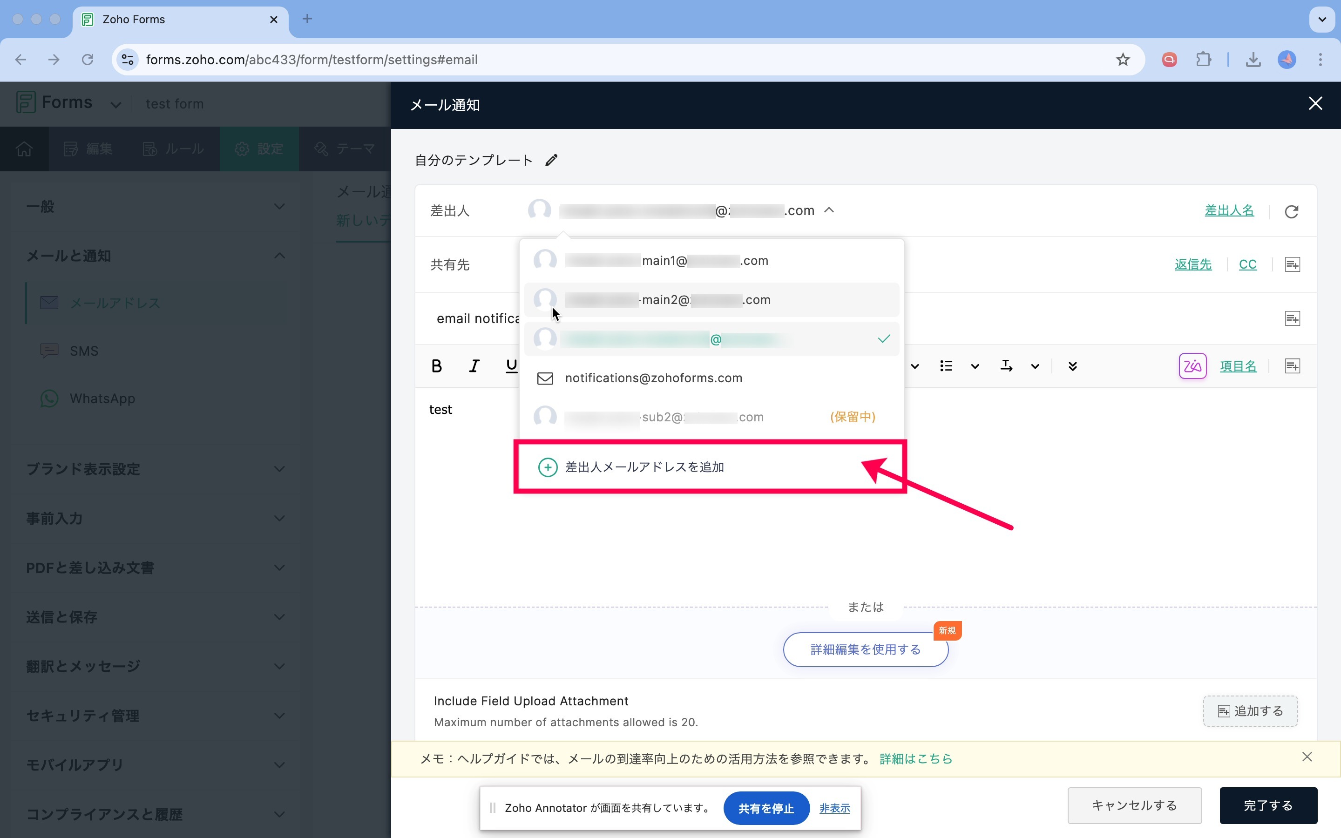The image size is (1341, 838).
Task: Expand more toolbar options with the double chevron
Action: 1072,366
